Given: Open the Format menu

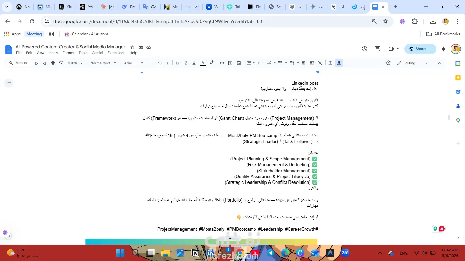Looking at the screenshot, I should 68,53.
